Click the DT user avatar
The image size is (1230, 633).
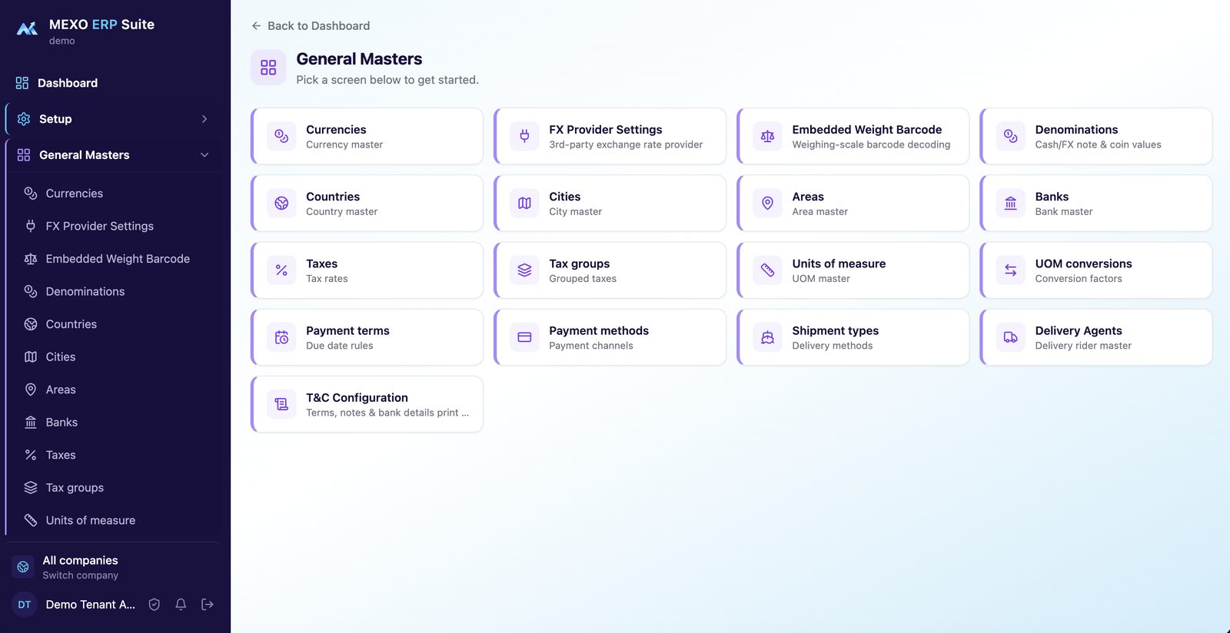pos(25,605)
